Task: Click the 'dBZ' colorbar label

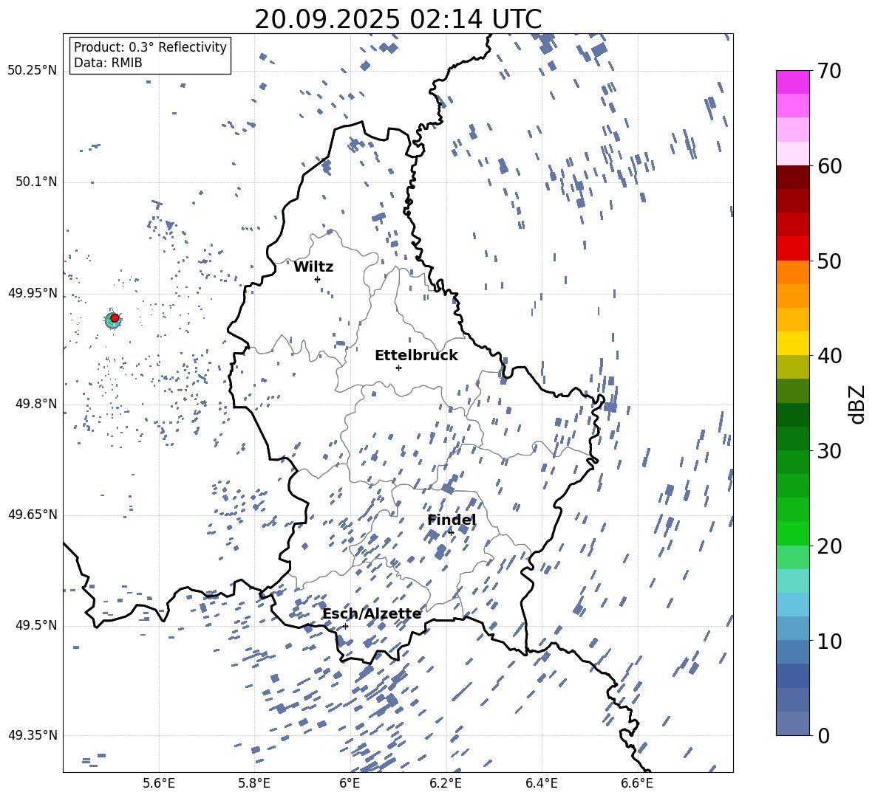Action: 858,404
